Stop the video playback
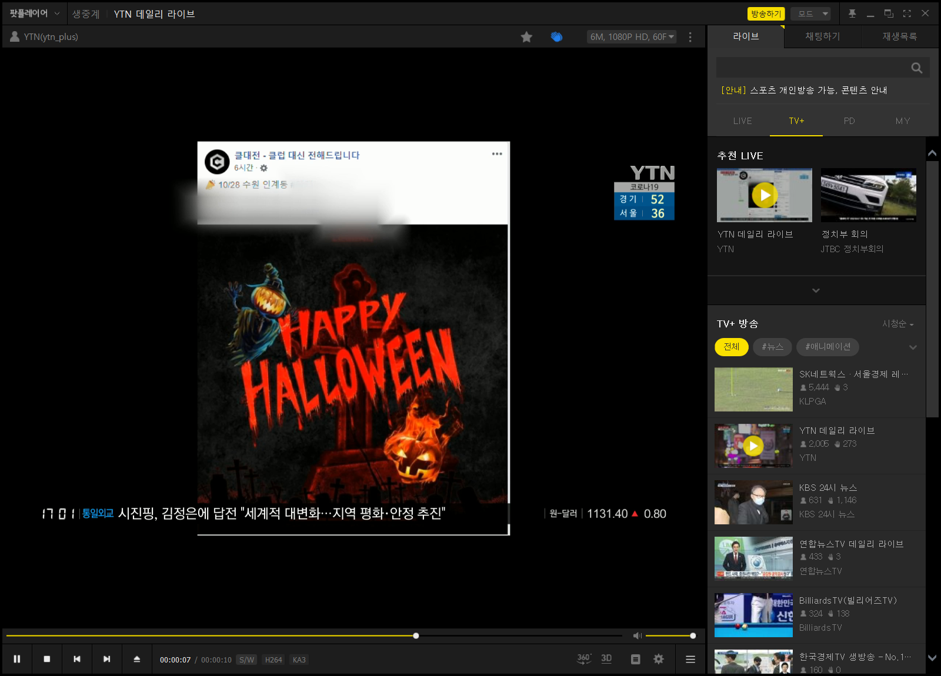 (x=47, y=659)
